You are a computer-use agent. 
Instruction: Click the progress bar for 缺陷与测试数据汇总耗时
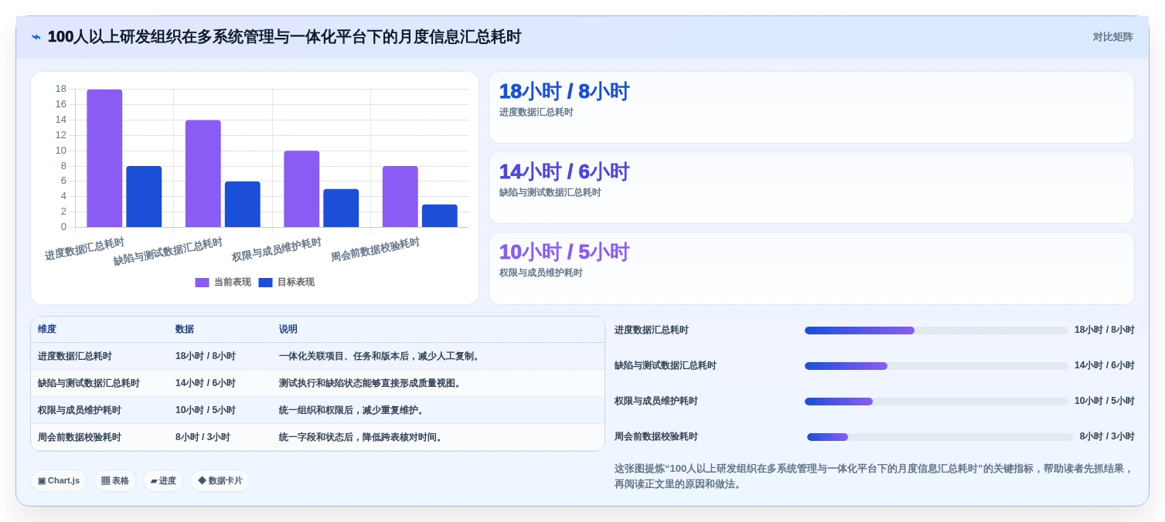pyautogui.click(x=936, y=366)
